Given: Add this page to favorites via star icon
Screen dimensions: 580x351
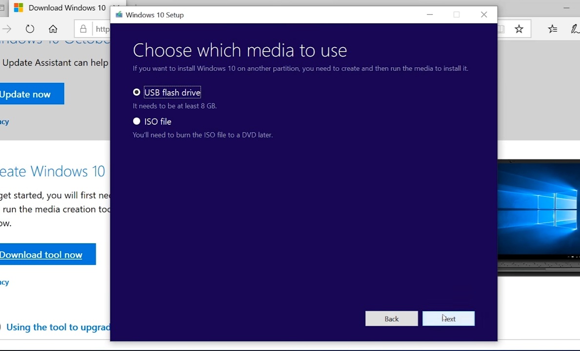Looking at the screenshot, I should [x=519, y=29].
